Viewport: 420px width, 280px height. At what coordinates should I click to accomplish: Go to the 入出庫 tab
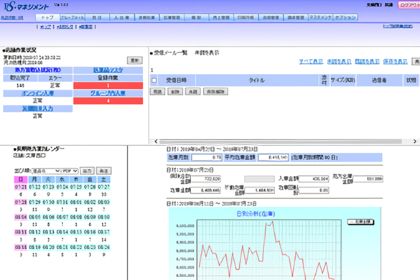122,17
